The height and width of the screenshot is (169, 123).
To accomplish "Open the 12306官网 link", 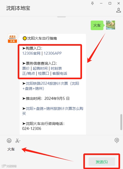I will point(31,53).
